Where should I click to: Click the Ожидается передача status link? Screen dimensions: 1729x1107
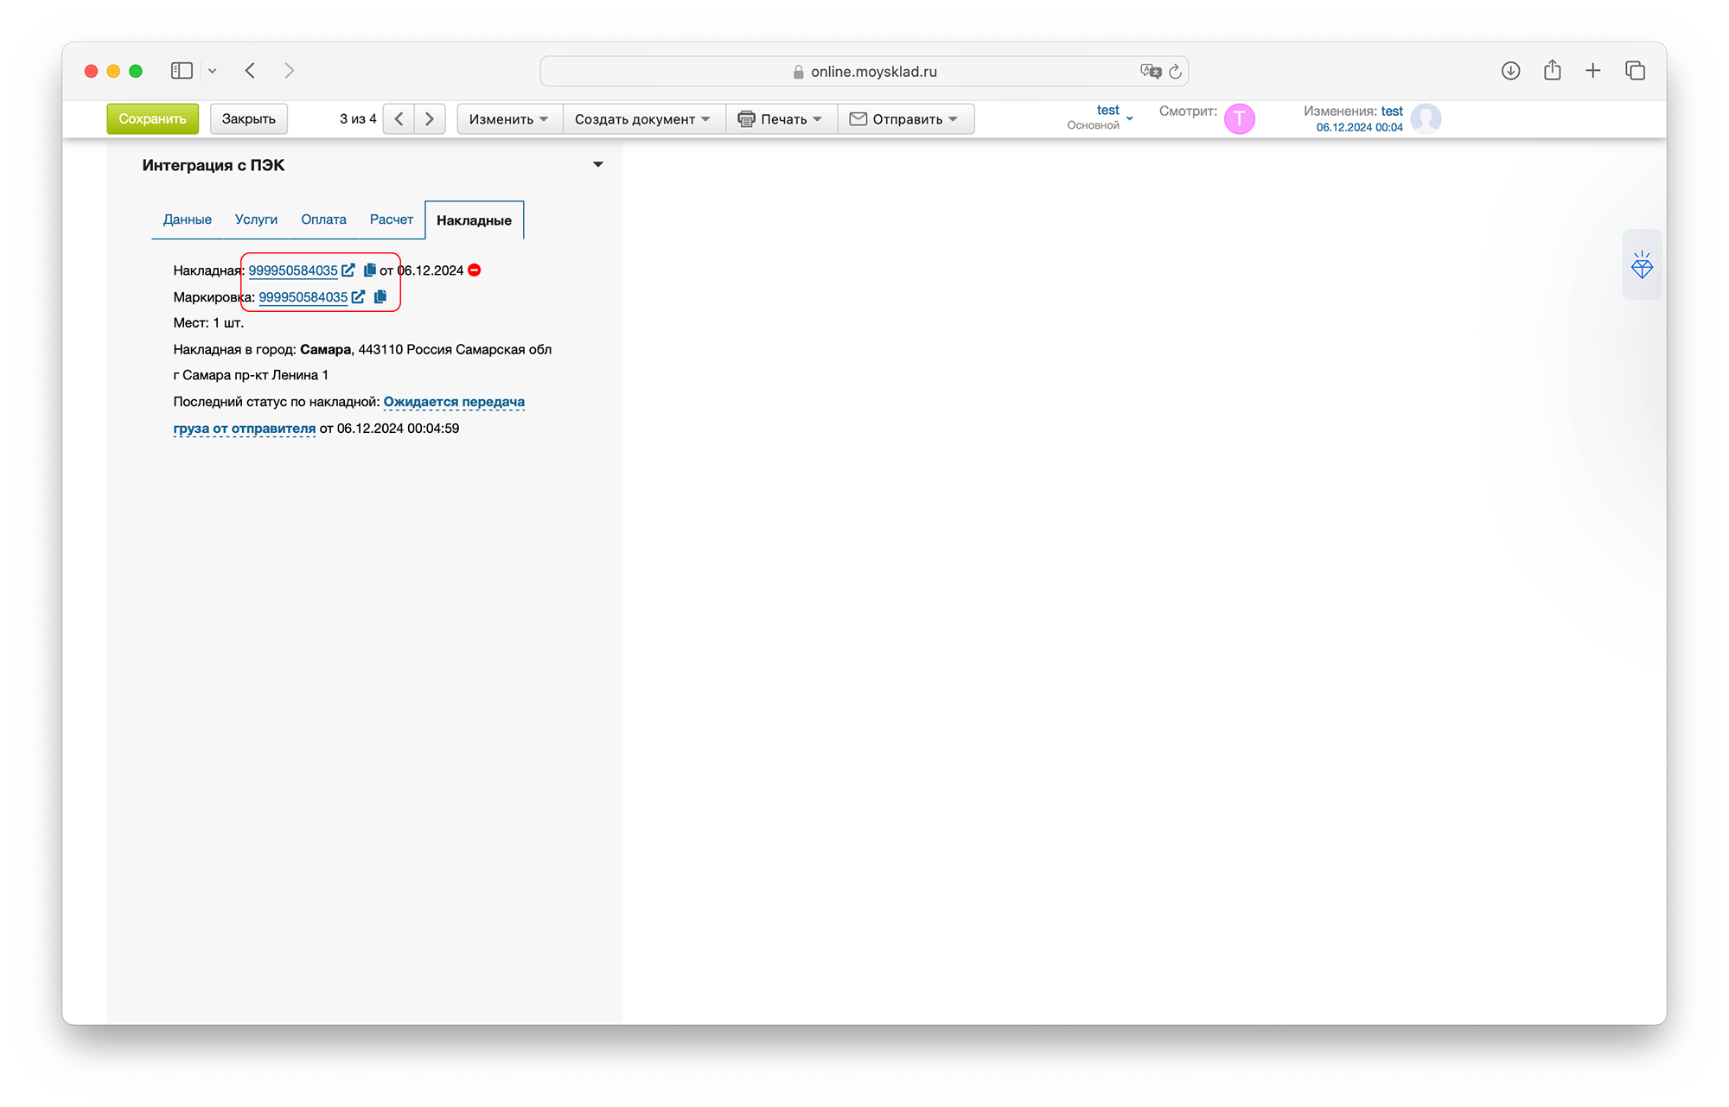point(453,402)
